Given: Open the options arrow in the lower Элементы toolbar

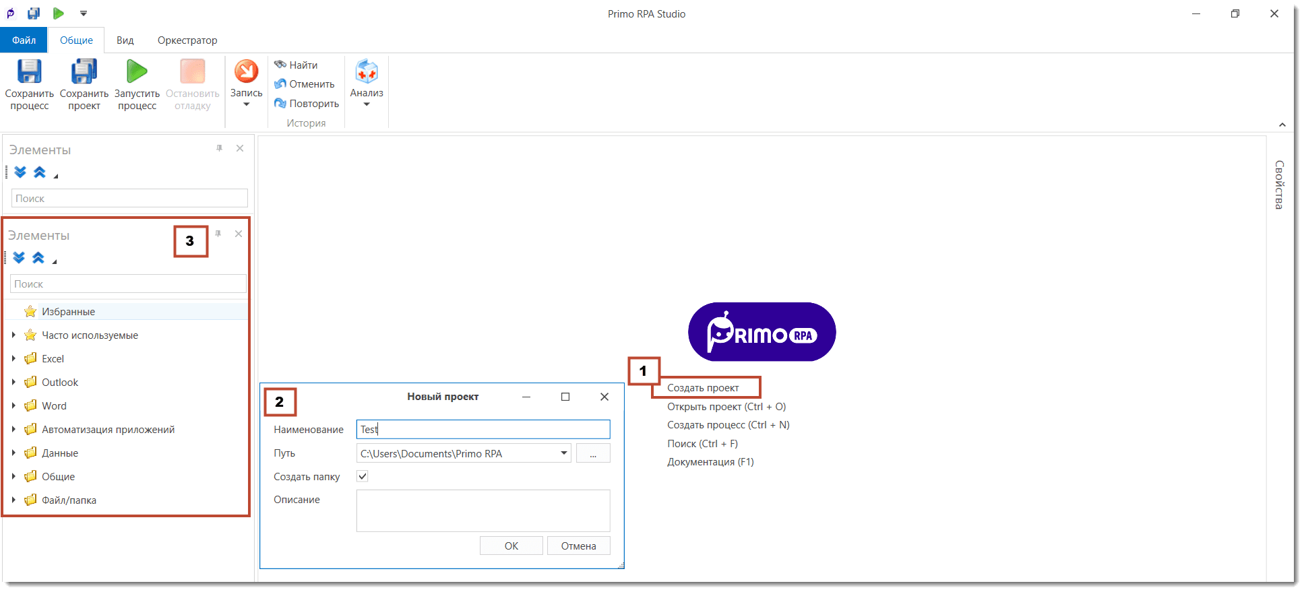Looking at the screenshot, I should click(x=55, y=261).
